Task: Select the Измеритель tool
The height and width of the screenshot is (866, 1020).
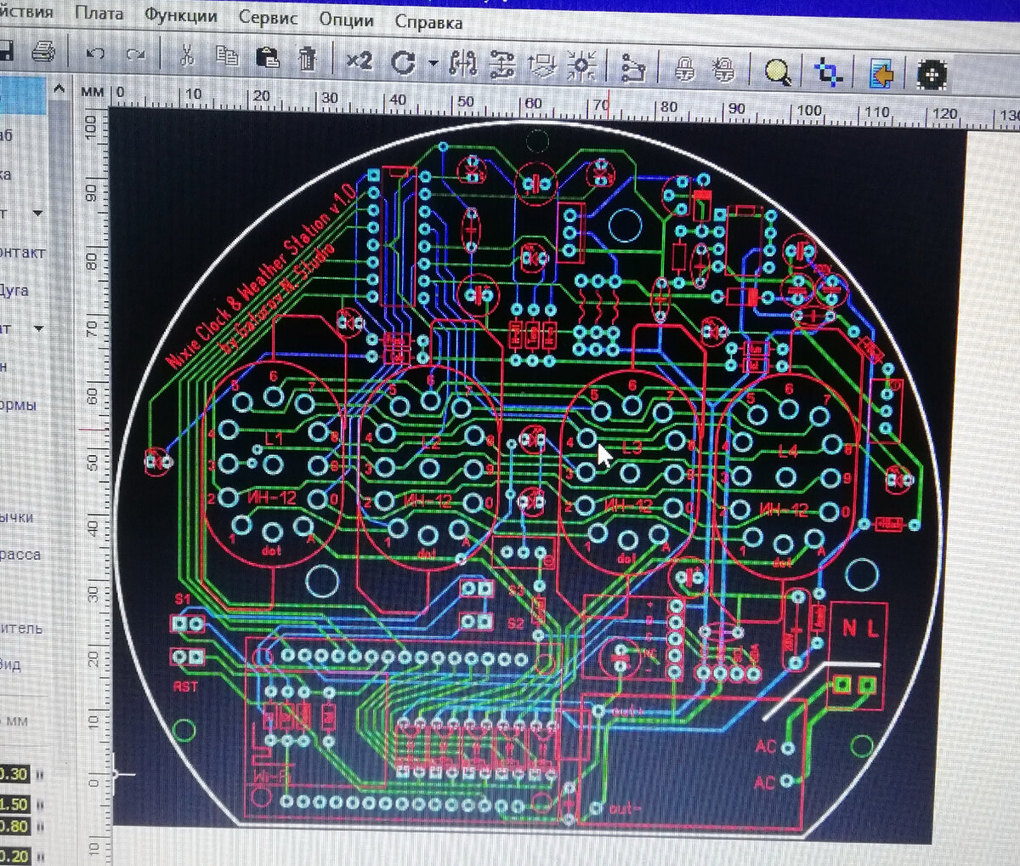Action: point(21,629)
